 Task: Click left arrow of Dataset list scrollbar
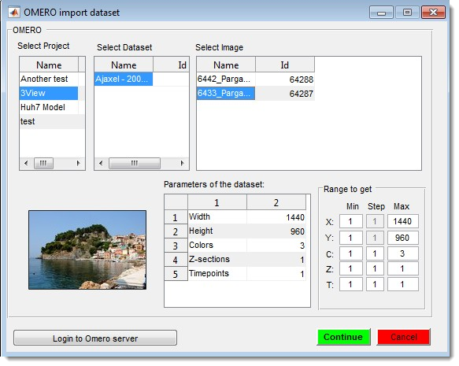(101, 163)
